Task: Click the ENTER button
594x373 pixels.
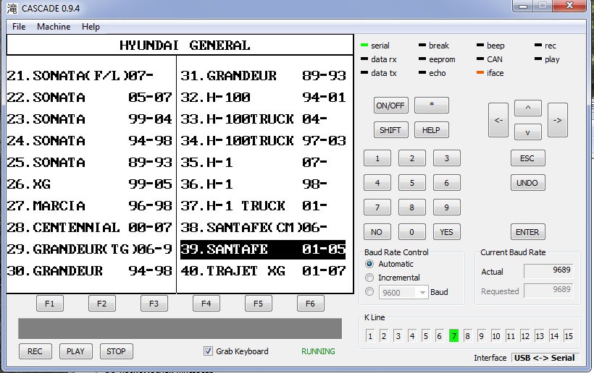Action: [527, 232]
